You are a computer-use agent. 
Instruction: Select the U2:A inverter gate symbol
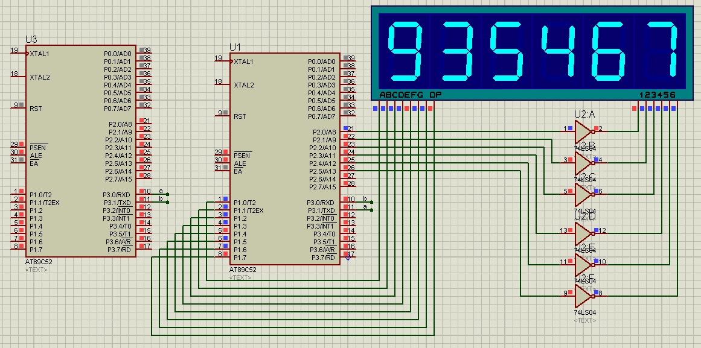[x=584, y=132]
